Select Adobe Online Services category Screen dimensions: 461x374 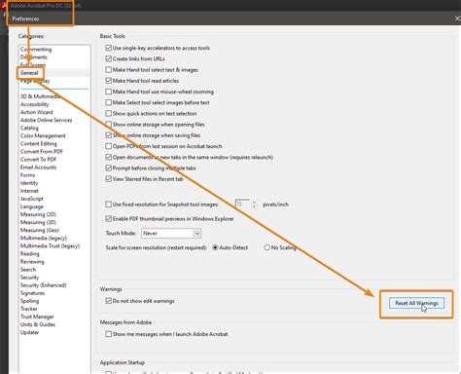point(47,120)
